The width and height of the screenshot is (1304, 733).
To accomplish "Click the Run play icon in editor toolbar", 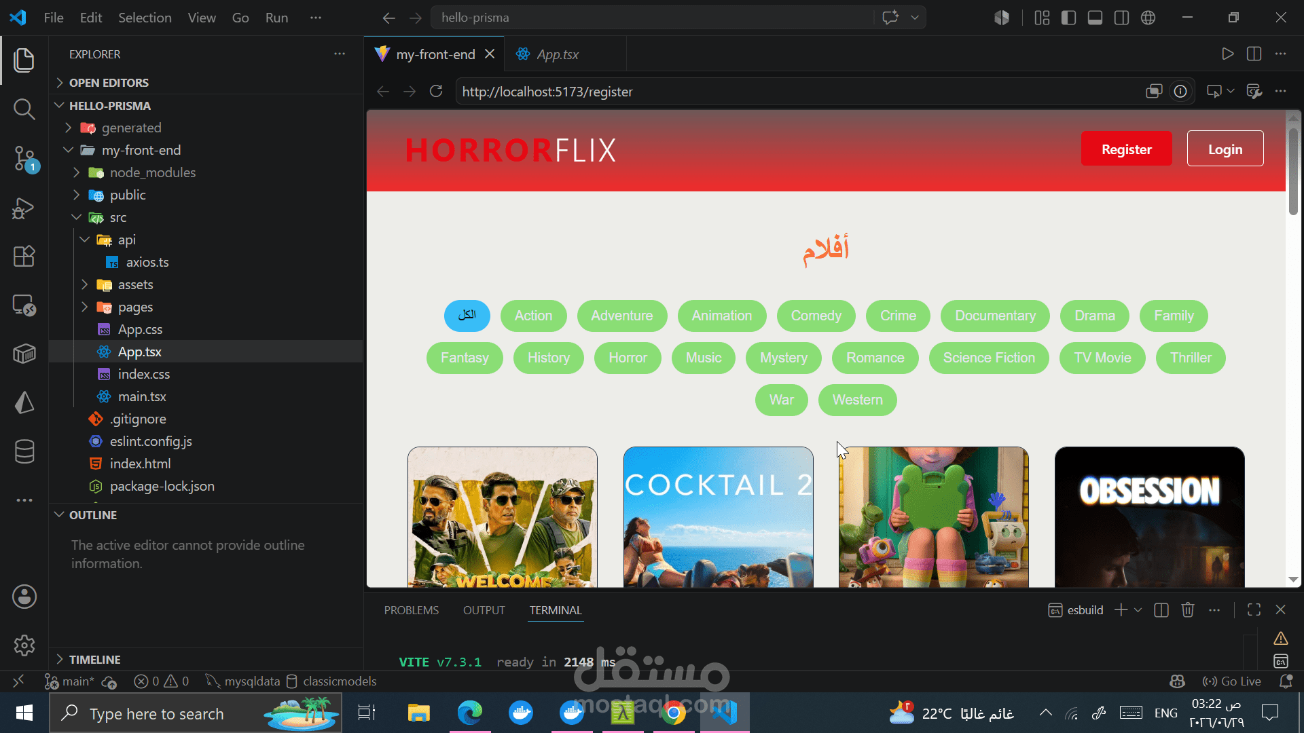I will click(1227, 54).
